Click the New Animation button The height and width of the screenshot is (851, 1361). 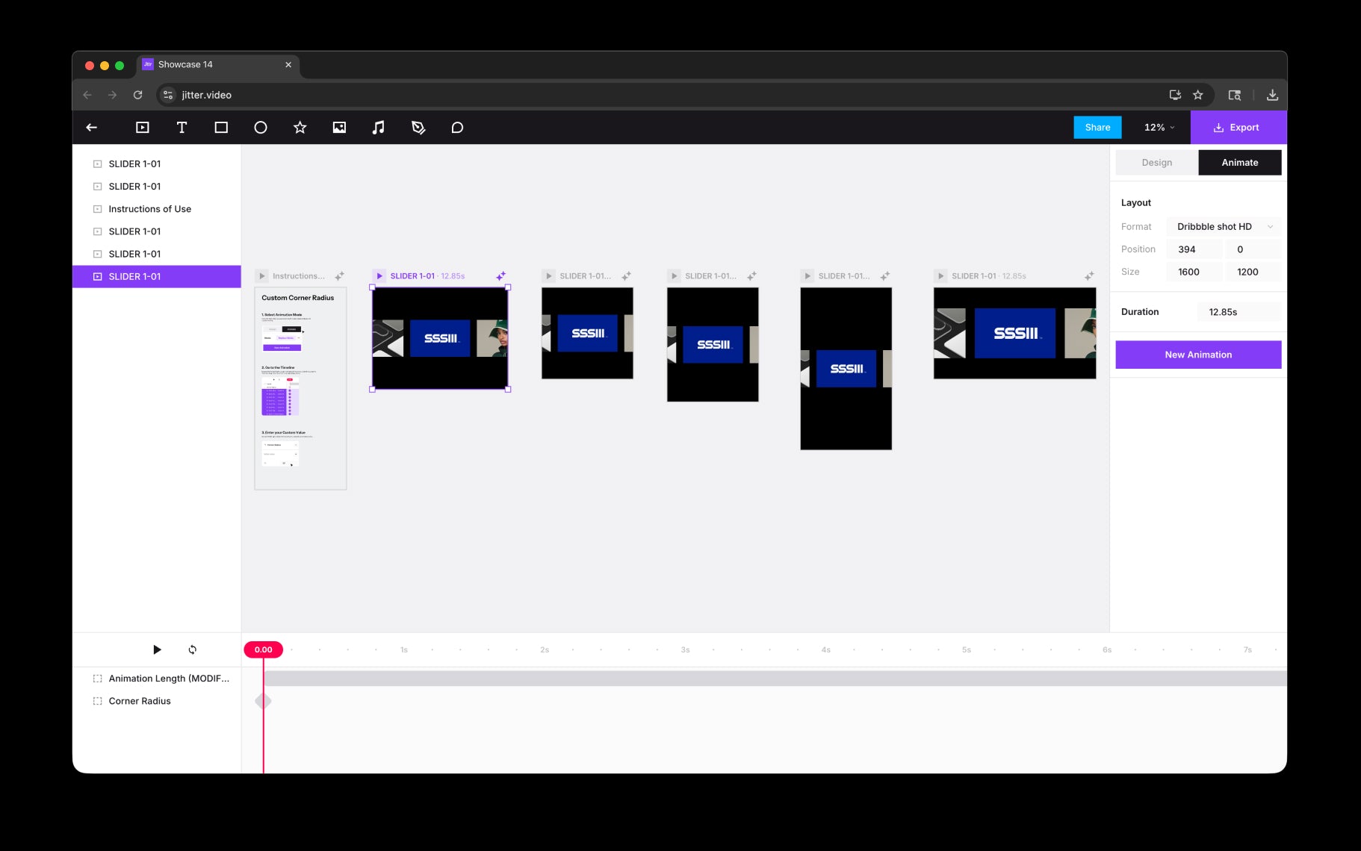click(1198, 355)
